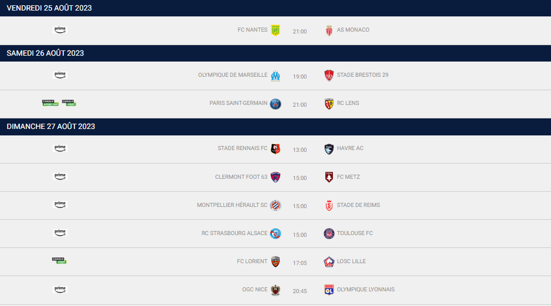Click the Stade Rennais FC crest
The image size is (551, 306).
click(x=275, y=149)
